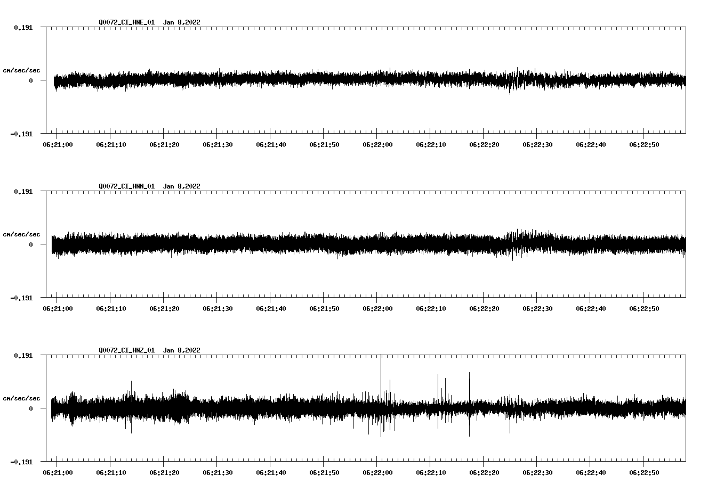Click the 0.191 upper limit on HNN plot

click(23, 191)
